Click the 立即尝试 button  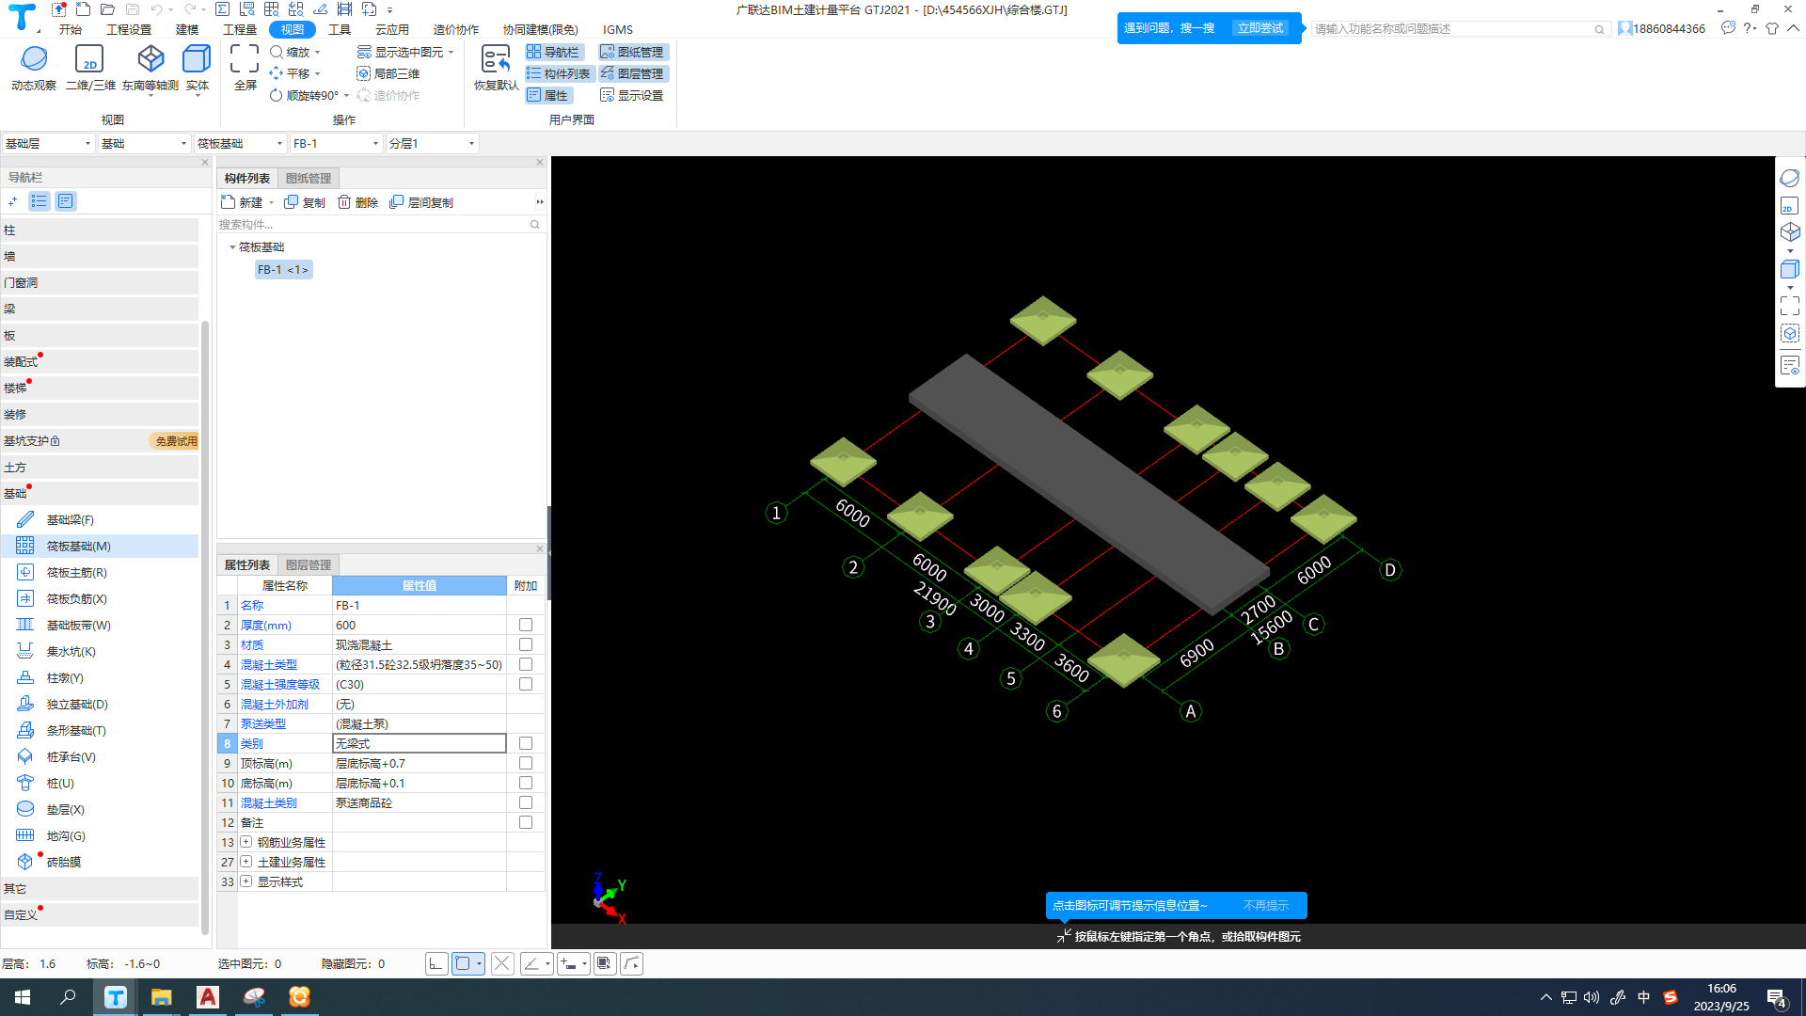pos(1259,28)
